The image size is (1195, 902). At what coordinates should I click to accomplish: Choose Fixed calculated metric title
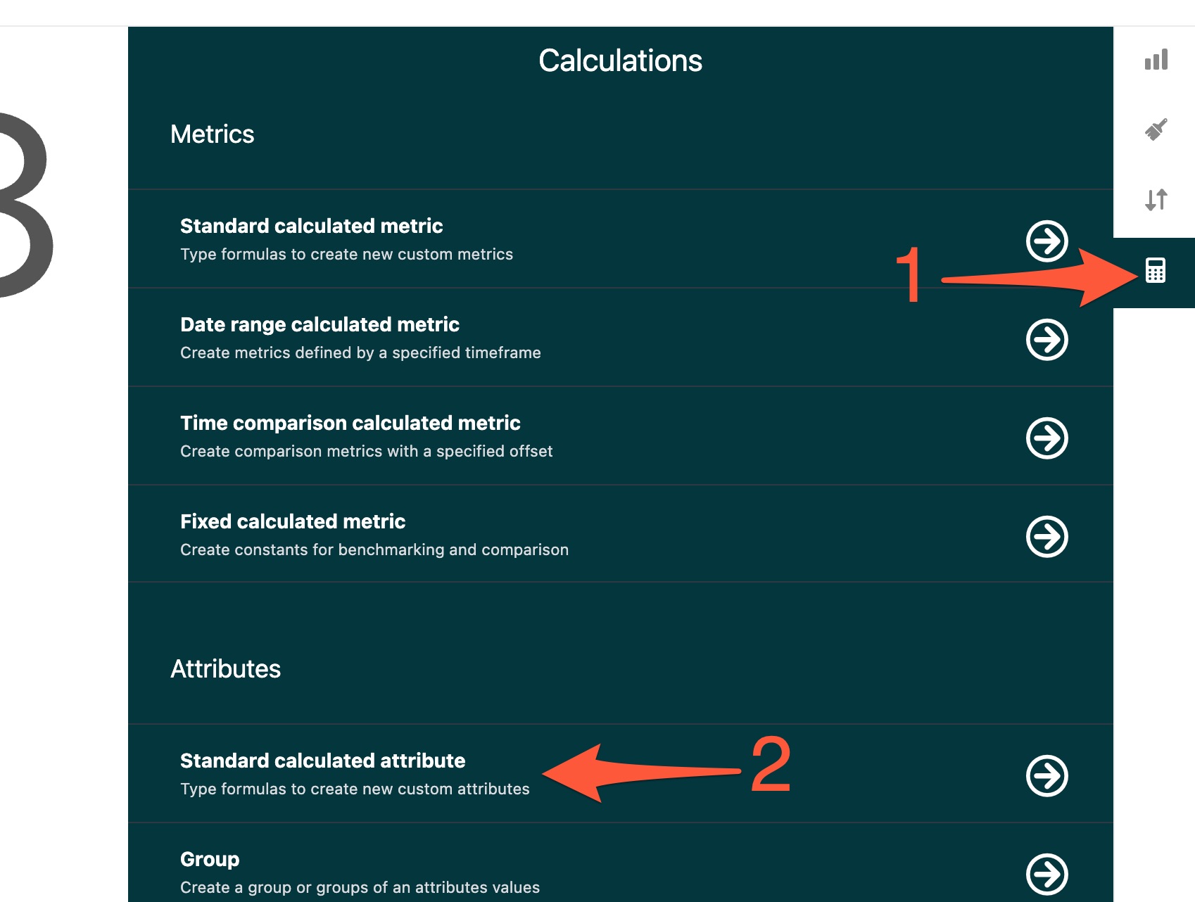click(293, 521)
